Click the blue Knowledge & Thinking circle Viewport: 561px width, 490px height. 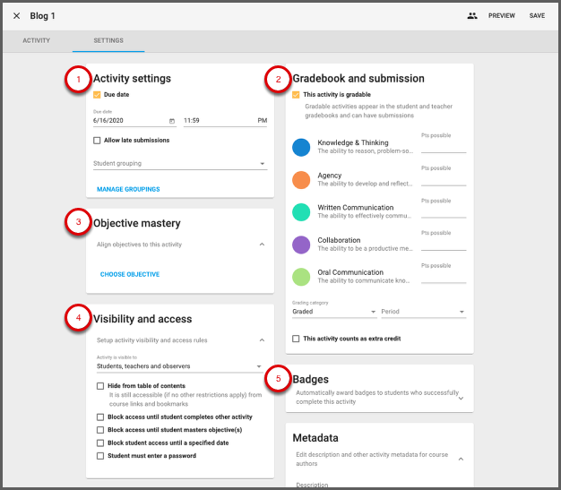[x=302, y=148]
